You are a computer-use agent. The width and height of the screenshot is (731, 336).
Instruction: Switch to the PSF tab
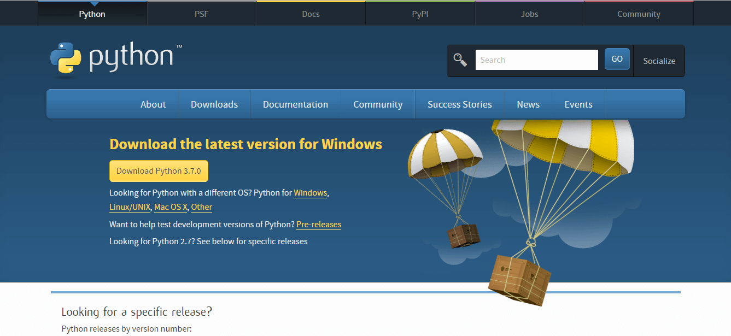point(201,14)
